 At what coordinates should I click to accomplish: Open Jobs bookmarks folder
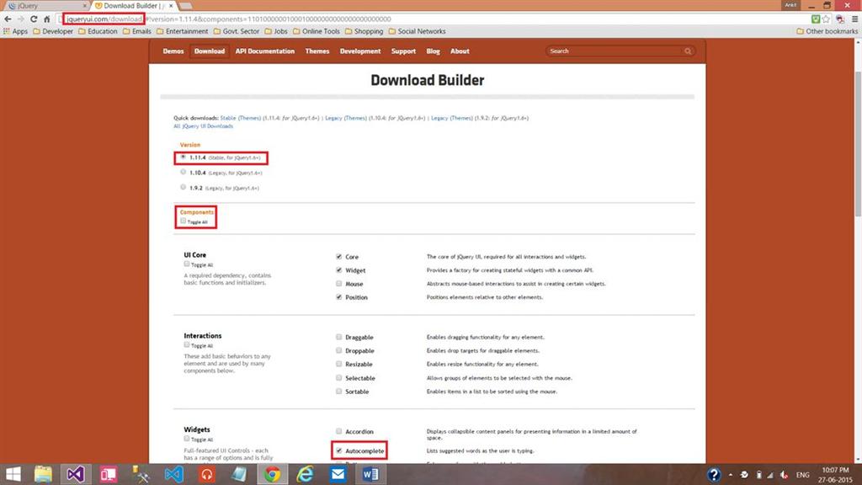coord(276,31)
